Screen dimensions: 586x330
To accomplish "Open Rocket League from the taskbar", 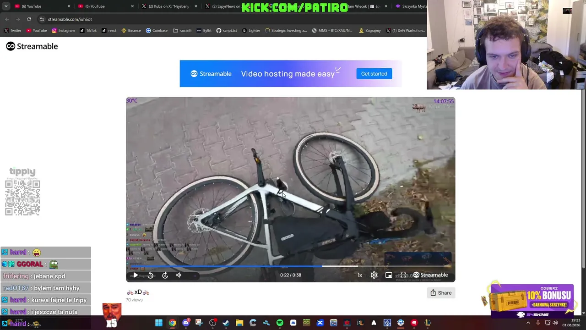I will click(360, 323).
